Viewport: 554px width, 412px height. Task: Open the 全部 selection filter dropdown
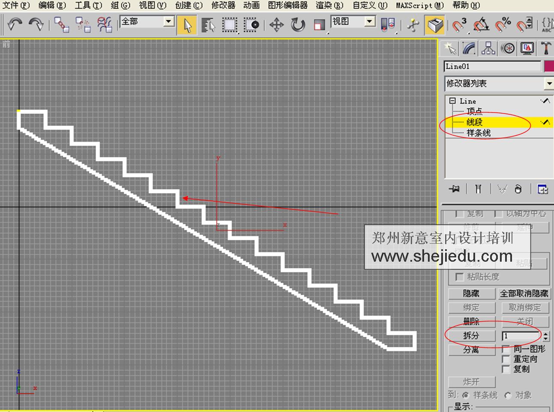(x=168, y=21)
